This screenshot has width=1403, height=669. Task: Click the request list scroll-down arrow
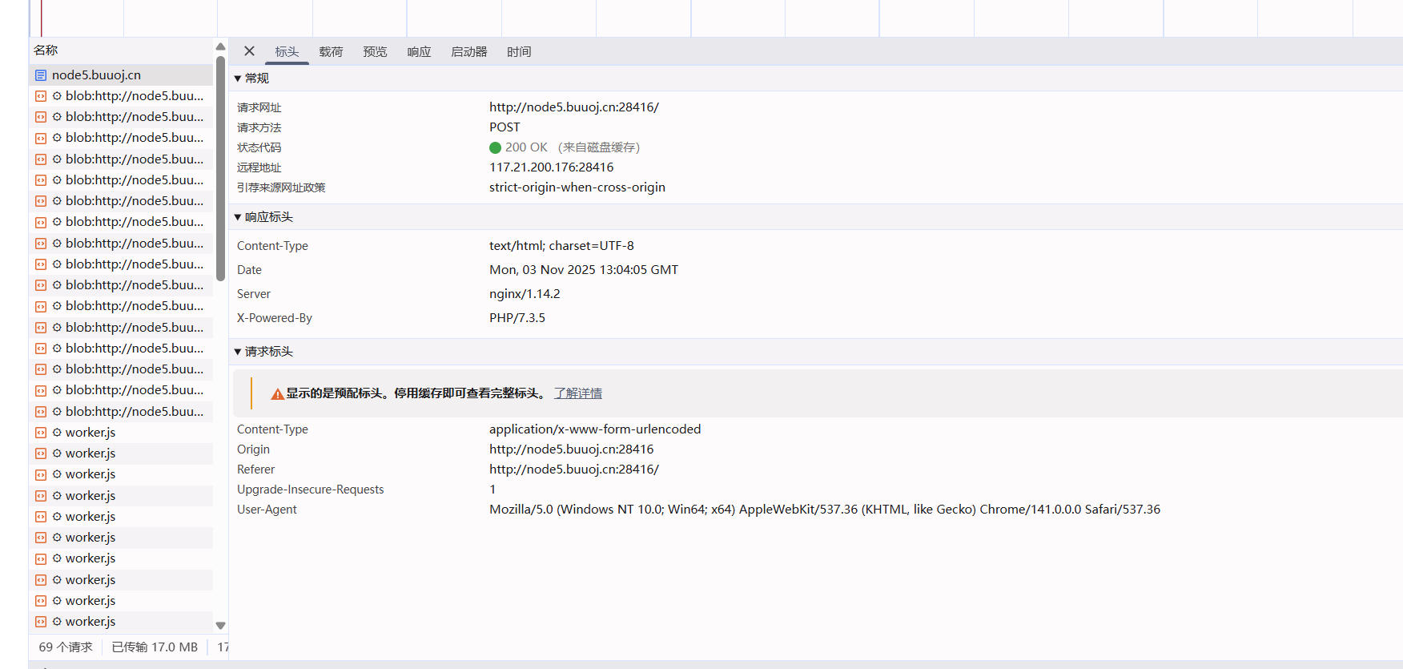tap(220, 626)
